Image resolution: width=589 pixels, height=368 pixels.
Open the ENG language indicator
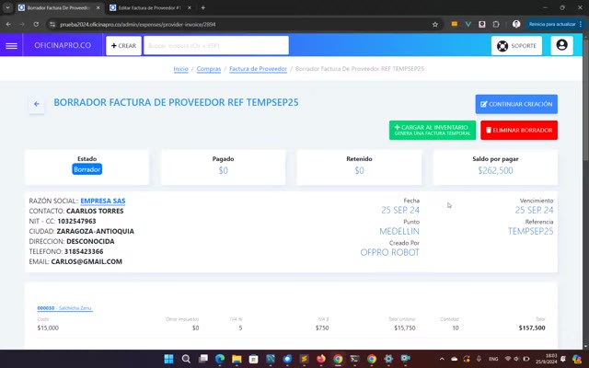pyautogui.click(x=493, y=359)
